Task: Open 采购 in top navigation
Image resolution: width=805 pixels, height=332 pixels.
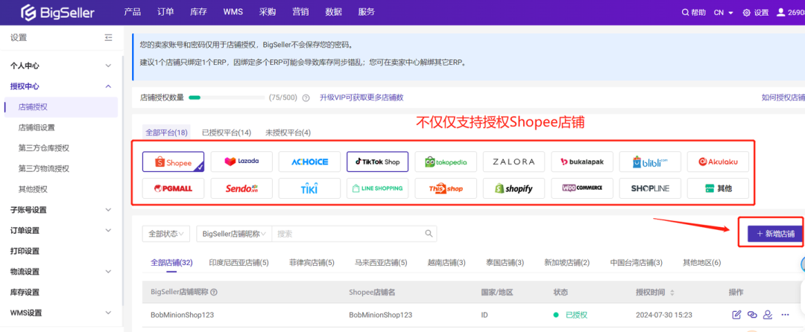Action: 268,13
